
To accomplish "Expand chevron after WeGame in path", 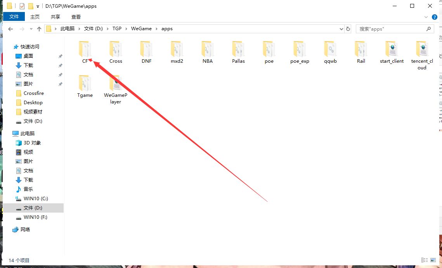I will [x=156, y=29].
